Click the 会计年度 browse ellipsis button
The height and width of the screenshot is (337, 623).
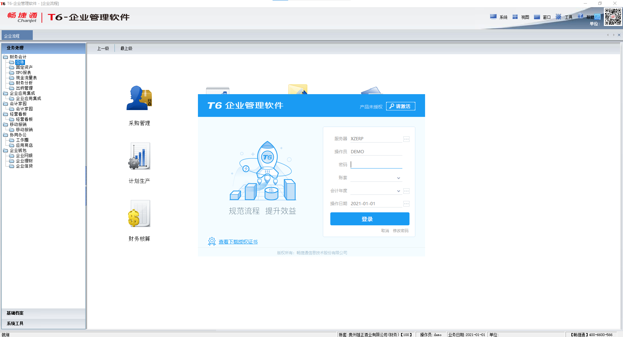[x=406, y=191]
